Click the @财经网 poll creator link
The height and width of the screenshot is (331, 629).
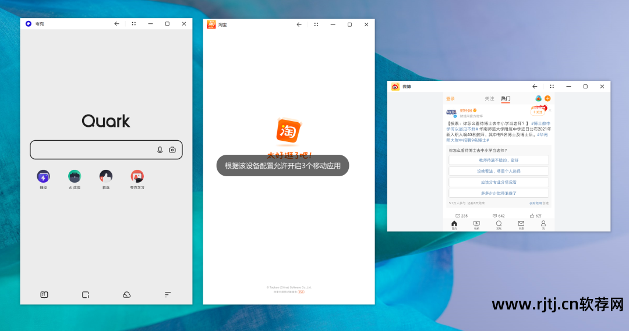point(536,203)
